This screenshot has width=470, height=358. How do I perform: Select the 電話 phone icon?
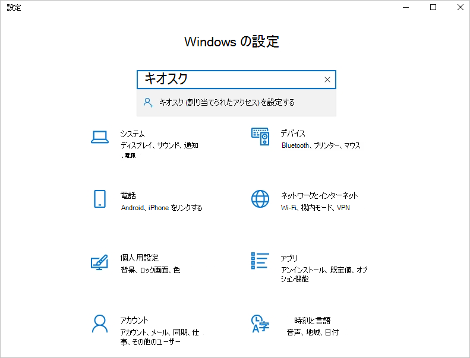point(100,199)
